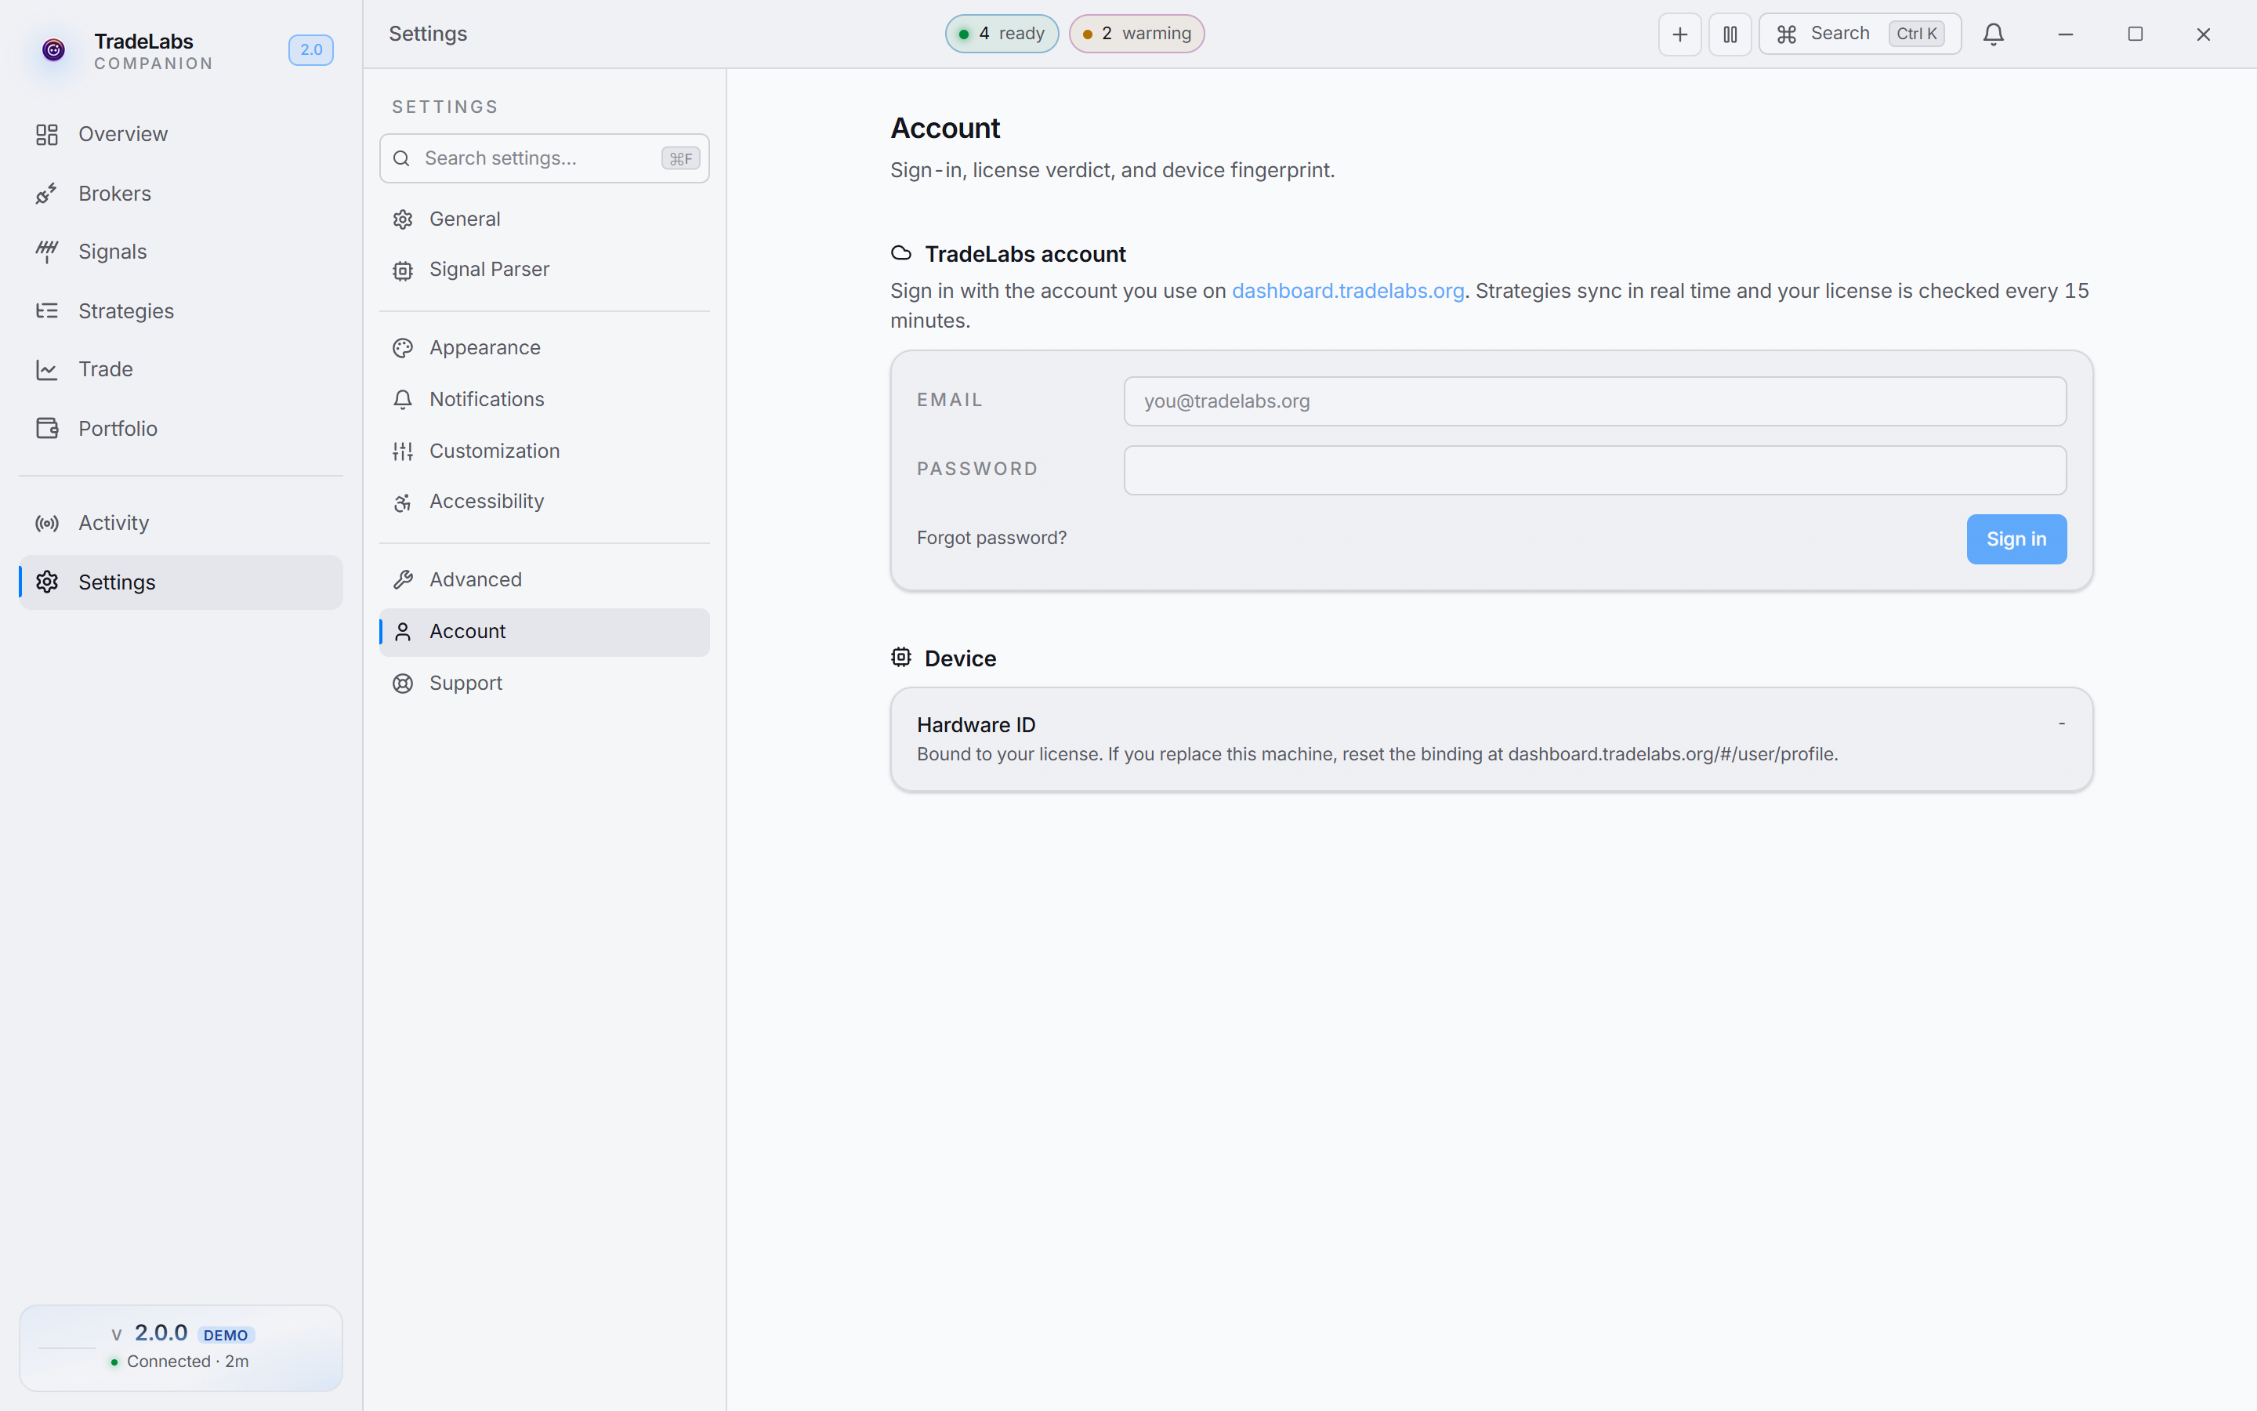The image size is (2257, 1411).
Task: Click the Signal Parser chip icon
Action: [403, 270]
